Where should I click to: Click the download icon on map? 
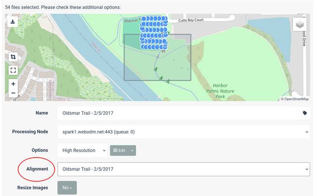13,22
